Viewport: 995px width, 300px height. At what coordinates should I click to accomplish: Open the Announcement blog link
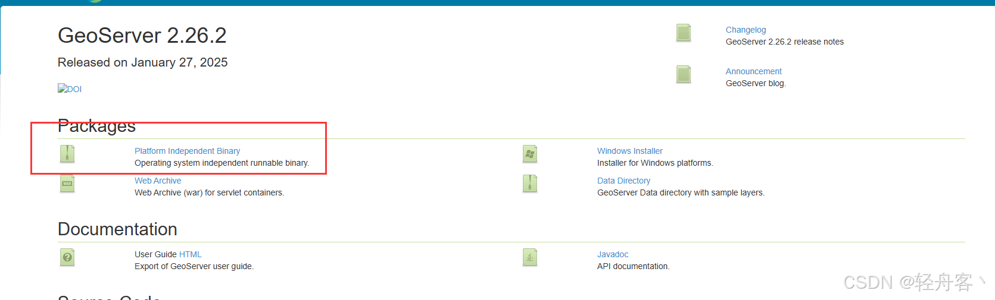(753, 71)
